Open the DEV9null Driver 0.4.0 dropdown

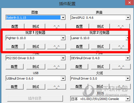[100, 58]
